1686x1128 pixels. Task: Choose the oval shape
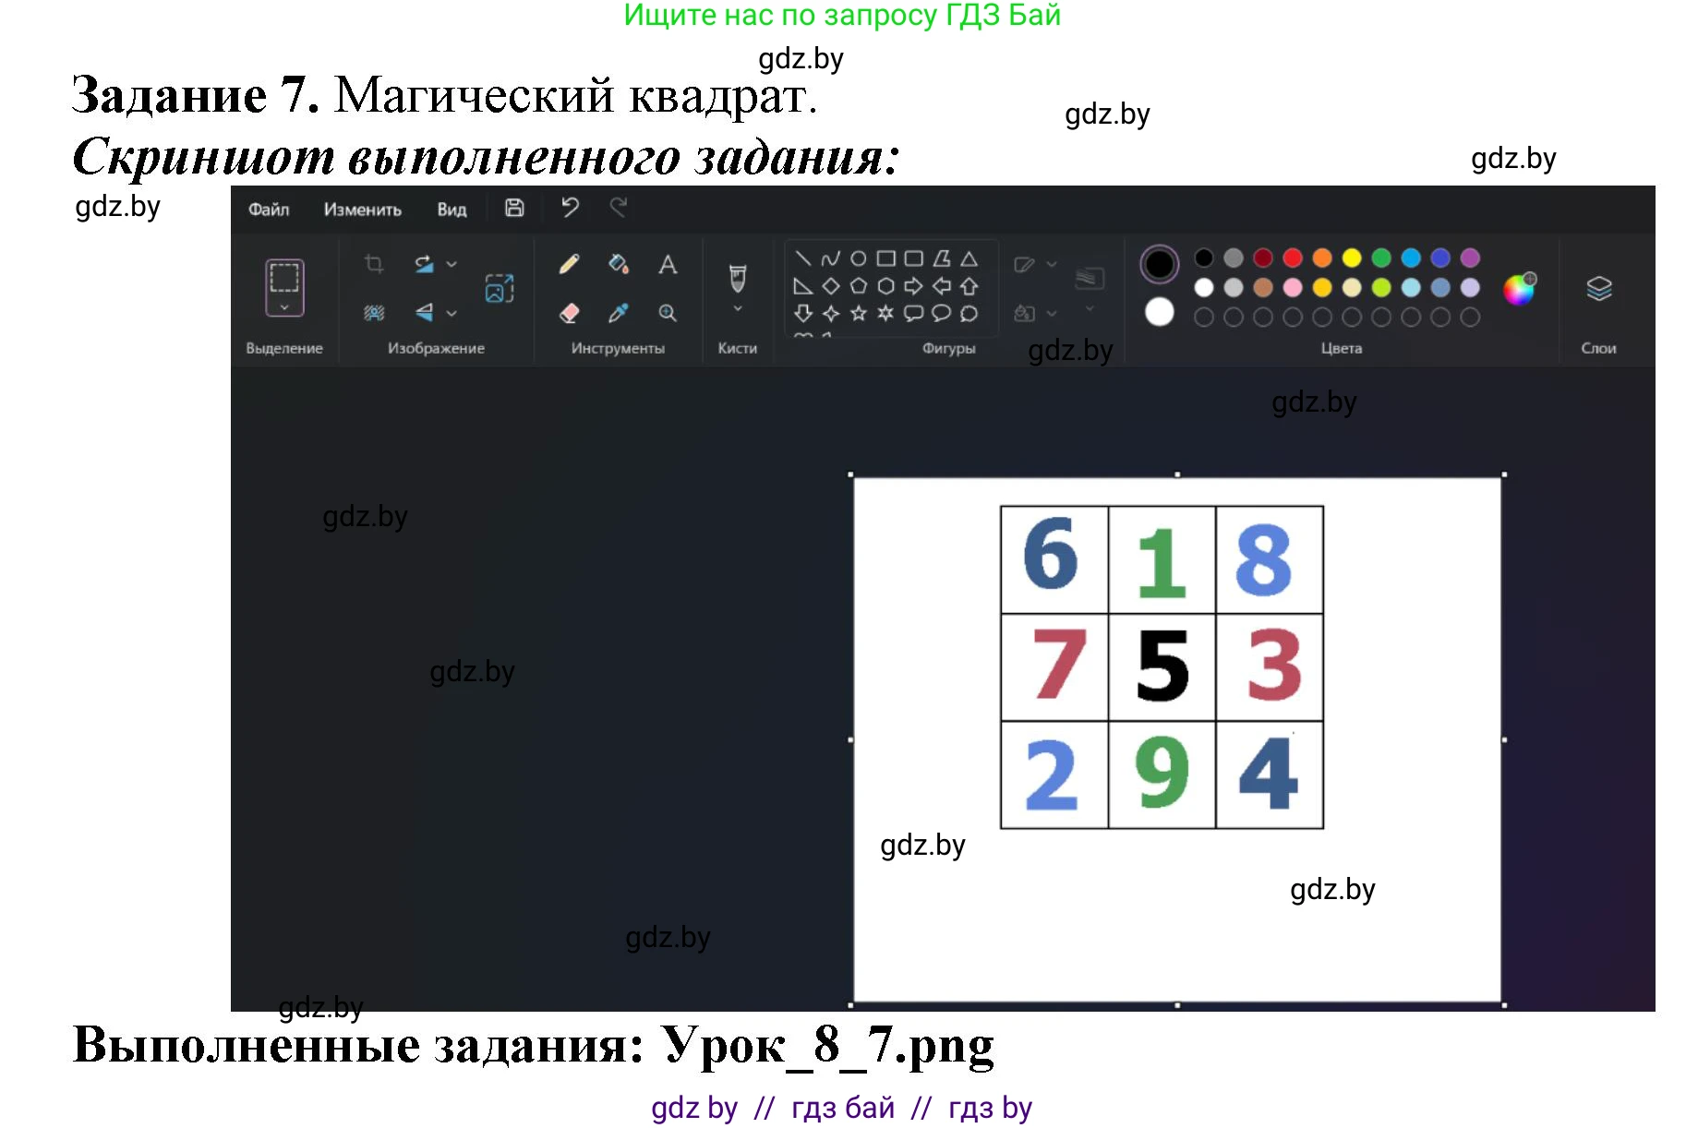tap(859, 258)
